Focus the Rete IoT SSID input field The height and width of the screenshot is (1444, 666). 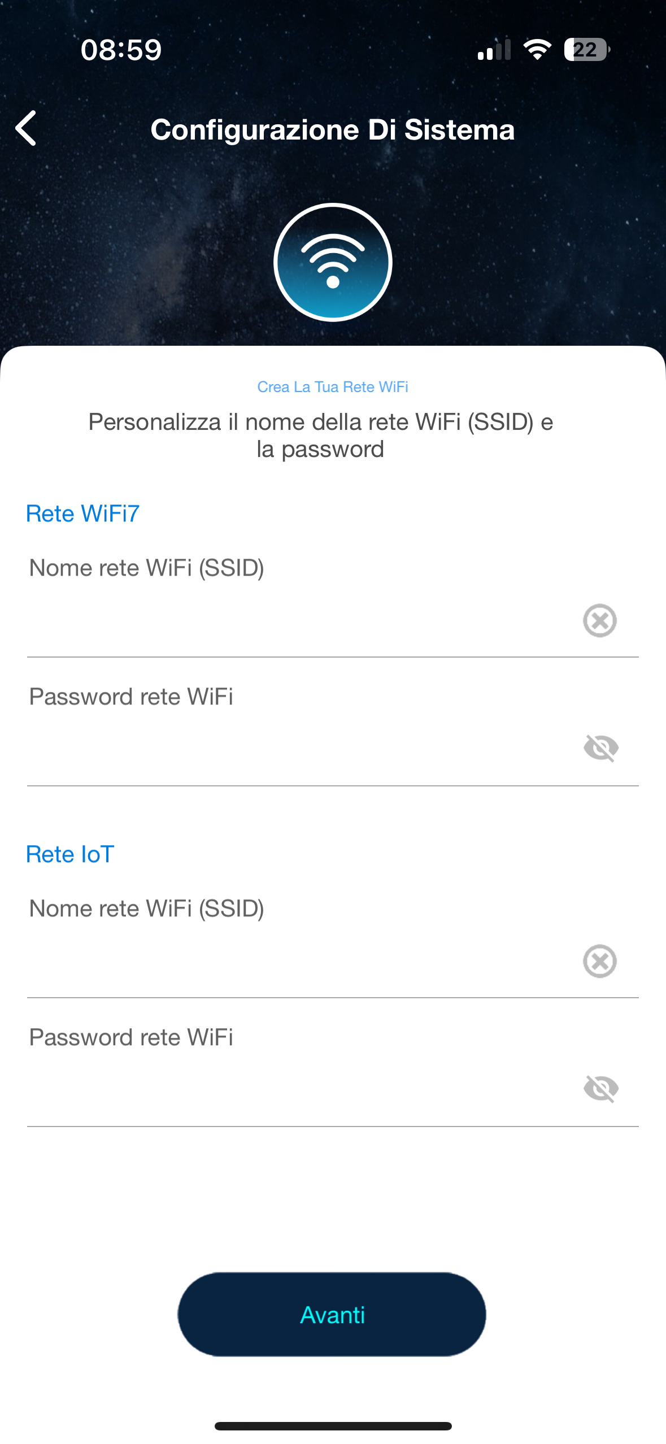point(294,962)
